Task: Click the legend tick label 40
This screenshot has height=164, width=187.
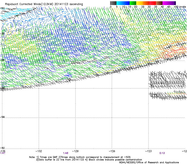Action: pyautogui.click(x=162, y=7)
